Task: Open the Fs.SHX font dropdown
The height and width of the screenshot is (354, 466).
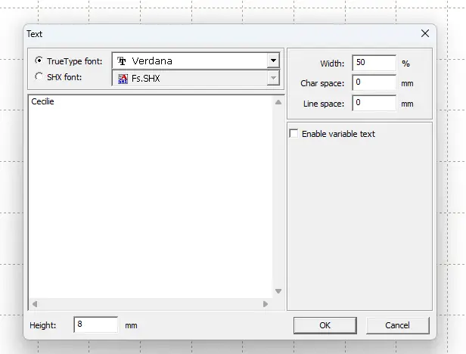Action: pyautogui.click(x=273, y=78)
